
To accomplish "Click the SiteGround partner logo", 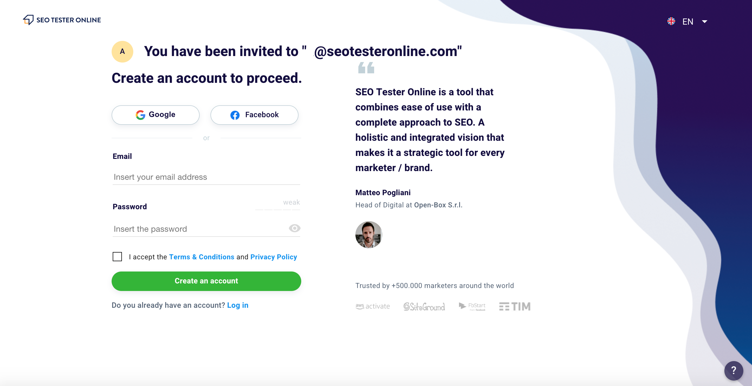I will point(424,306).
